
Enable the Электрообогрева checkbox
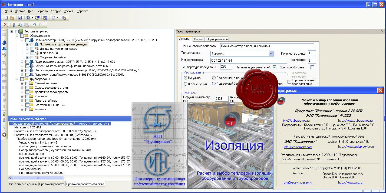[x=312, y=67]
